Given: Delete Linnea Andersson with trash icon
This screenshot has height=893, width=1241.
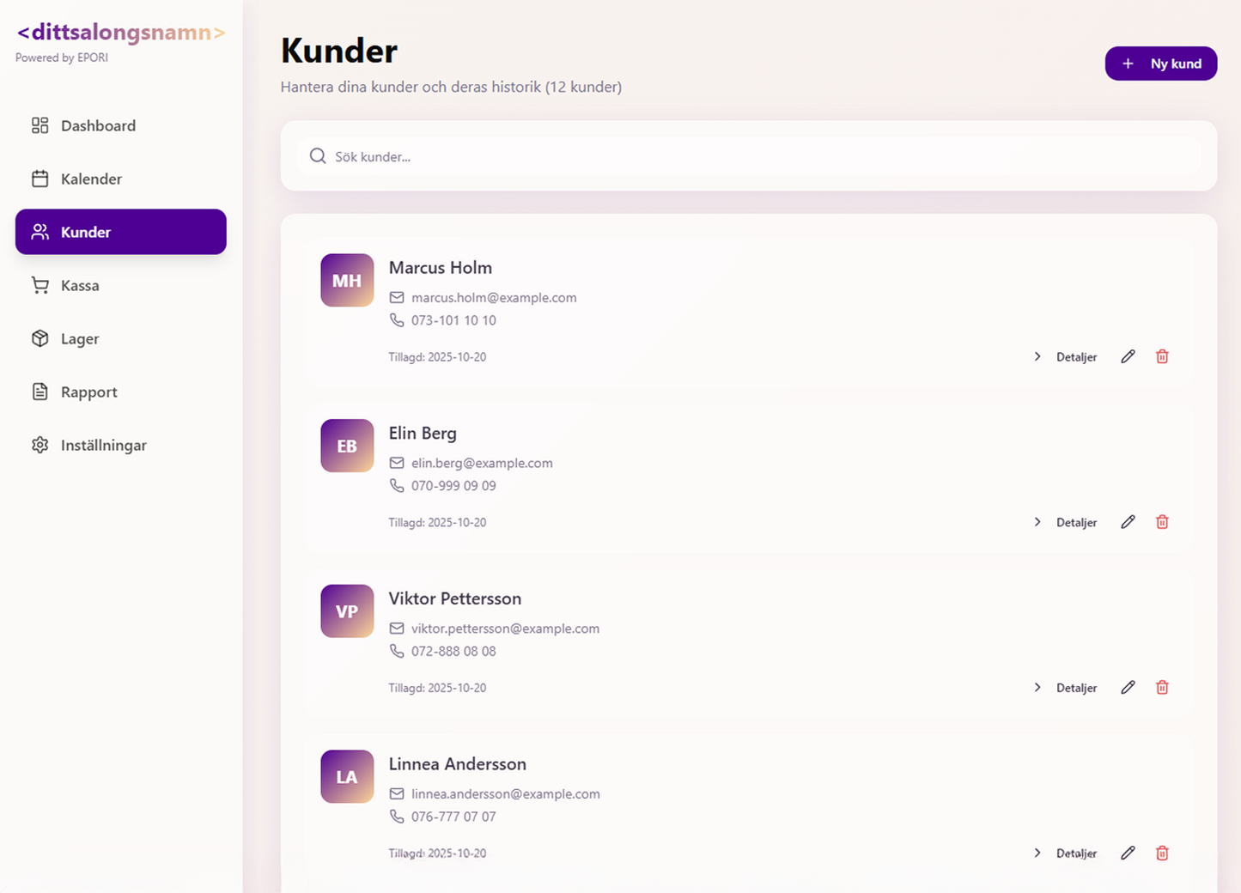Looking at the screenshot, I should (x=1162, y=854).
